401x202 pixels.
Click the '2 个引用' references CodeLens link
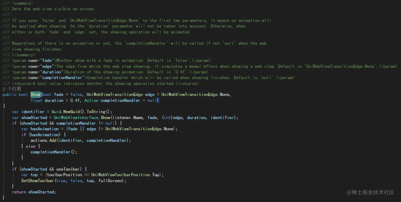pyautogui.click(x=12, y=89)
